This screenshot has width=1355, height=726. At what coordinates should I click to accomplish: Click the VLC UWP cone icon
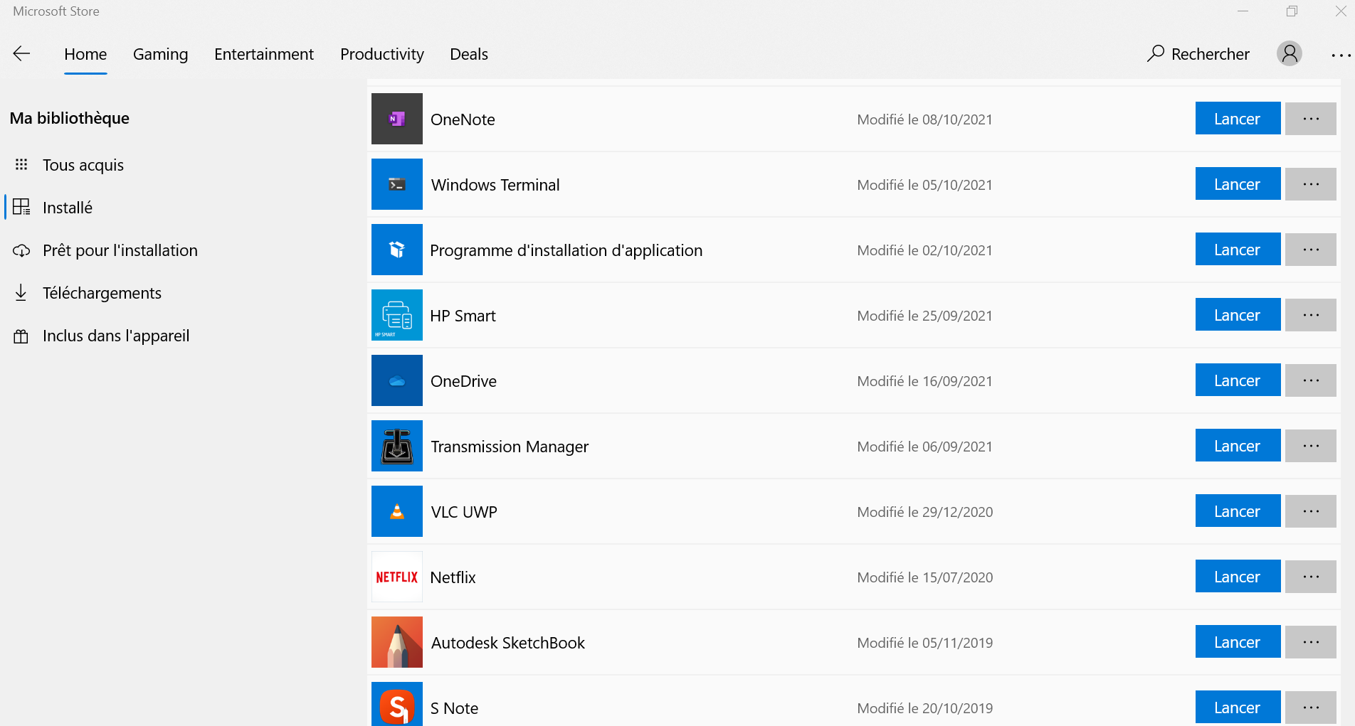tap(396, 511)
